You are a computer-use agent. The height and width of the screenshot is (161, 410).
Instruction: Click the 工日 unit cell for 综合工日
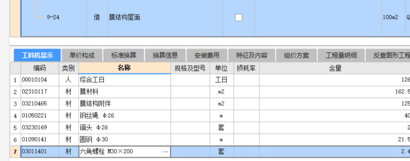point(221,80)
